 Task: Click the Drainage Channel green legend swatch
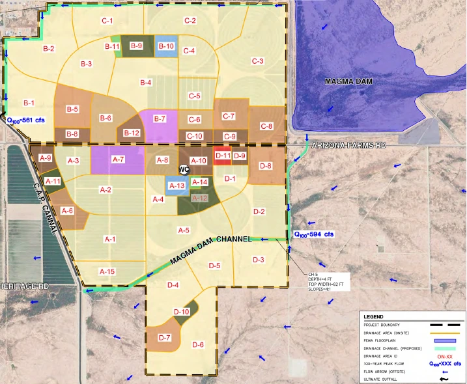pyautogui.click(x=446, y=348)
